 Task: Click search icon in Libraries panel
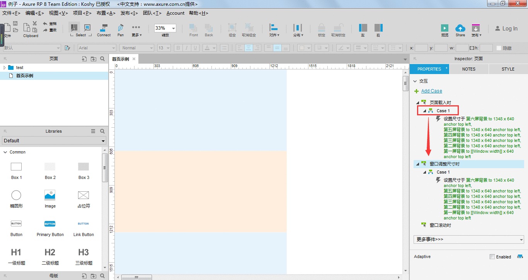click(x=102, y=131)
